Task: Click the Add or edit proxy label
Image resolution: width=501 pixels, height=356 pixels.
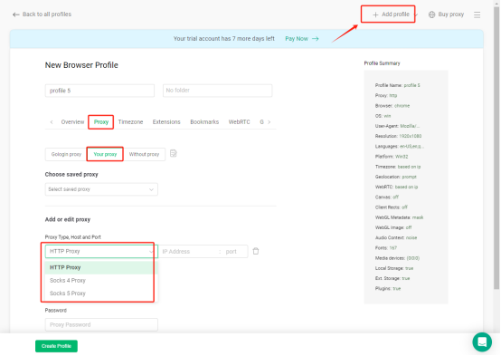Action: pos(68,219)
